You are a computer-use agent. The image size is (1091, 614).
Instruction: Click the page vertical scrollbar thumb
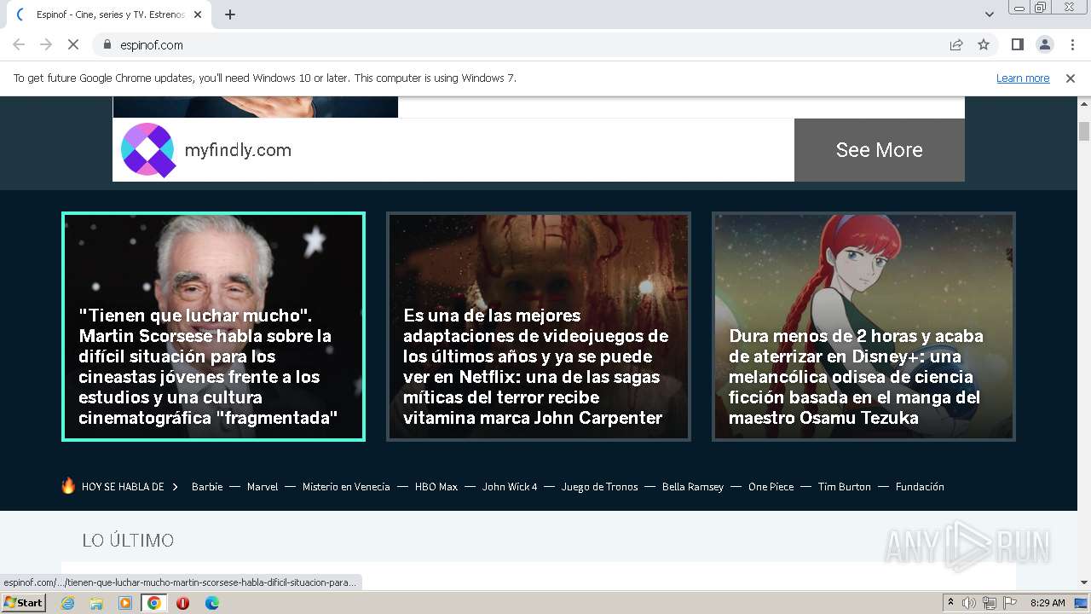[x=1084, y=131]
